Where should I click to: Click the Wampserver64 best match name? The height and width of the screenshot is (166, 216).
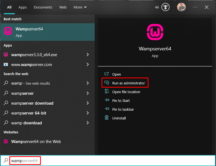click(29, 29)
